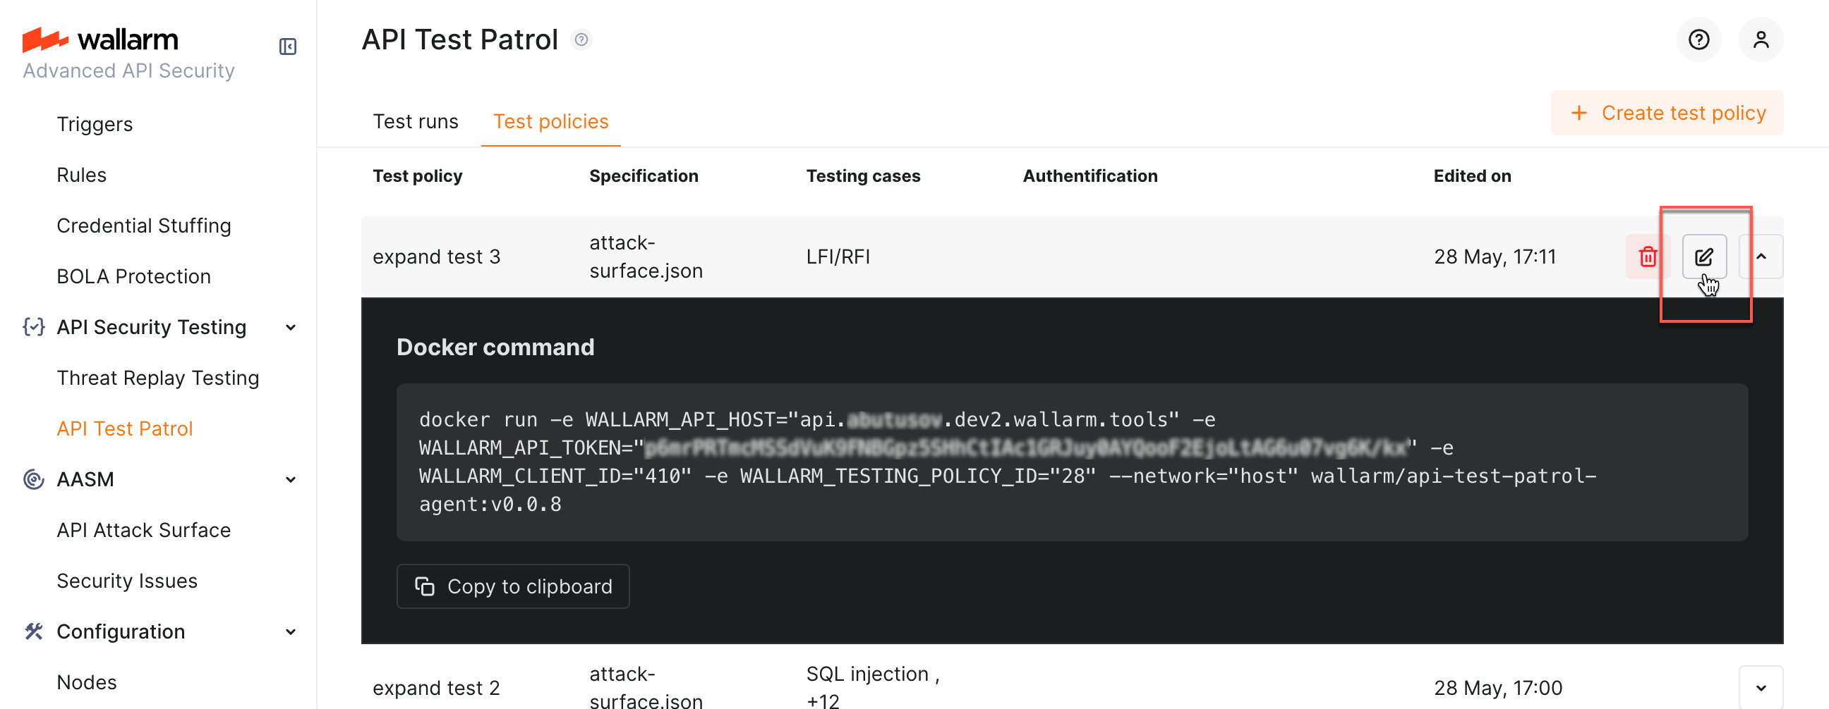Open the user profile icon
This screenshot has height=709, width=1829.
click(1760, 39)
